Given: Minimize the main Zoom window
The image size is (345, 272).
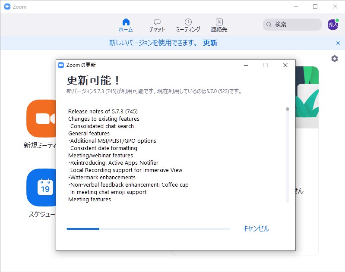Looking at the screenshot, I should 296,6.
